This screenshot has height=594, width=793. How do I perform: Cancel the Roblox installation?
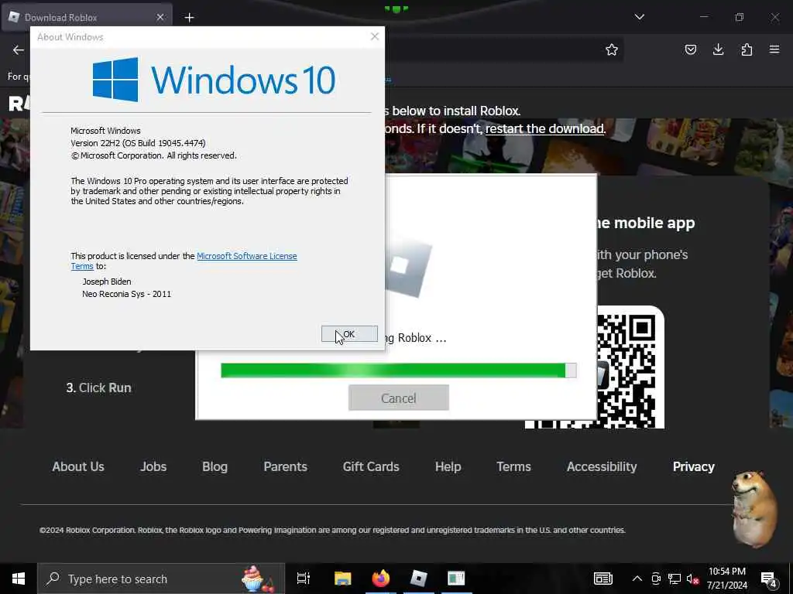point(399,398)
